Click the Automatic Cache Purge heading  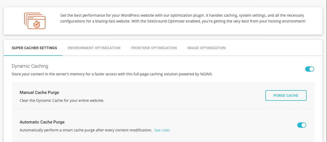point(42,122)
